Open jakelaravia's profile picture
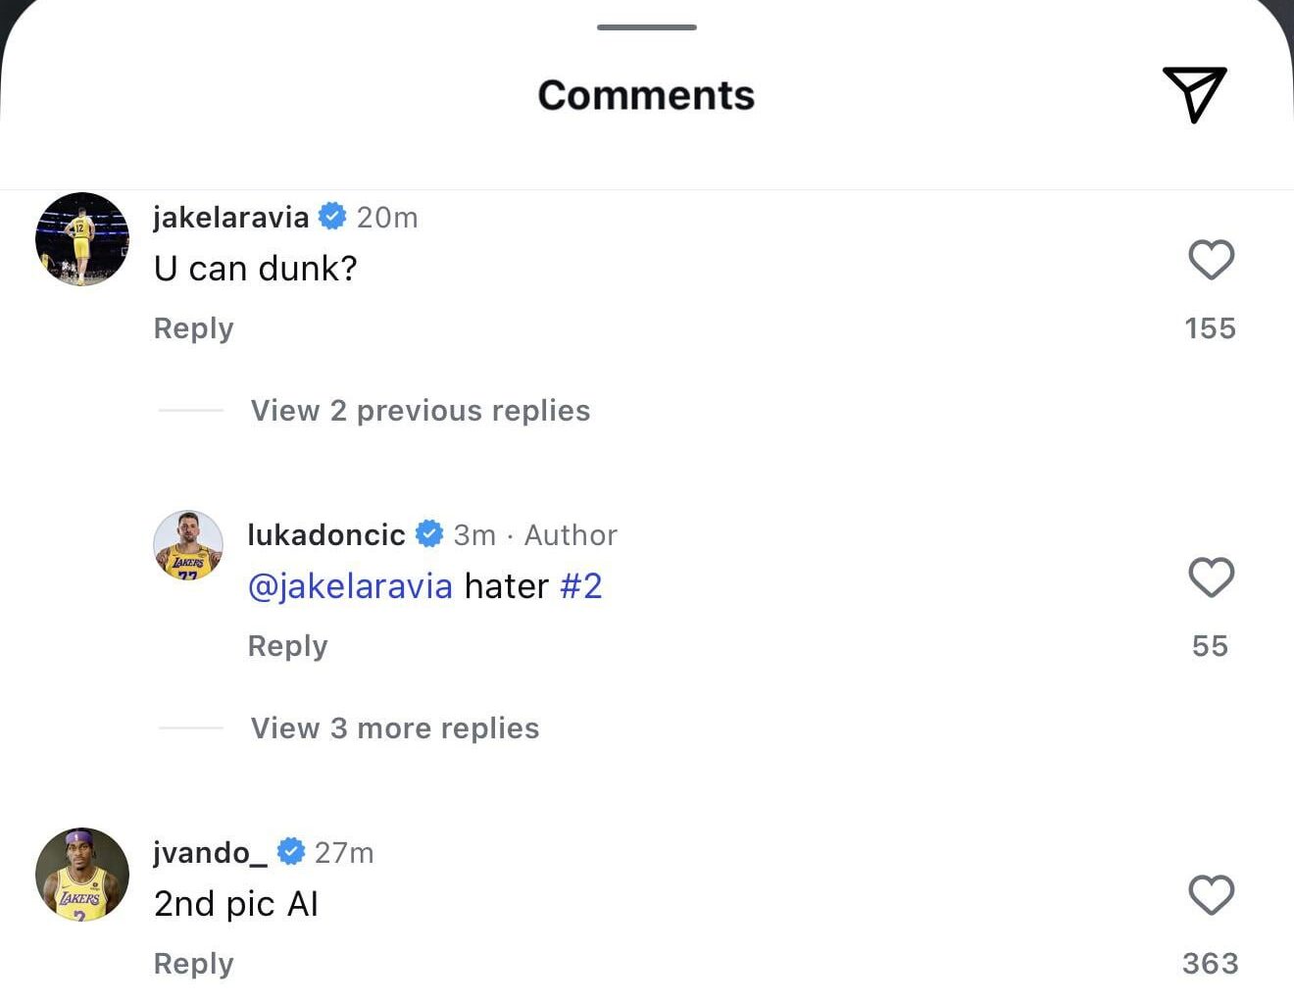Image resolution: width=1294 pixels, height=1004 pixels. click(81, 239)
